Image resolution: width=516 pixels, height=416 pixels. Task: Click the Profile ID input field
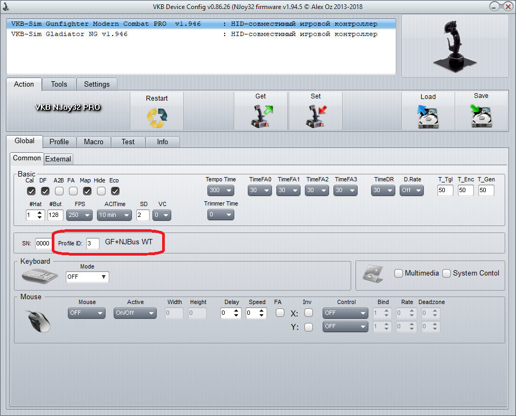(93, 243)
